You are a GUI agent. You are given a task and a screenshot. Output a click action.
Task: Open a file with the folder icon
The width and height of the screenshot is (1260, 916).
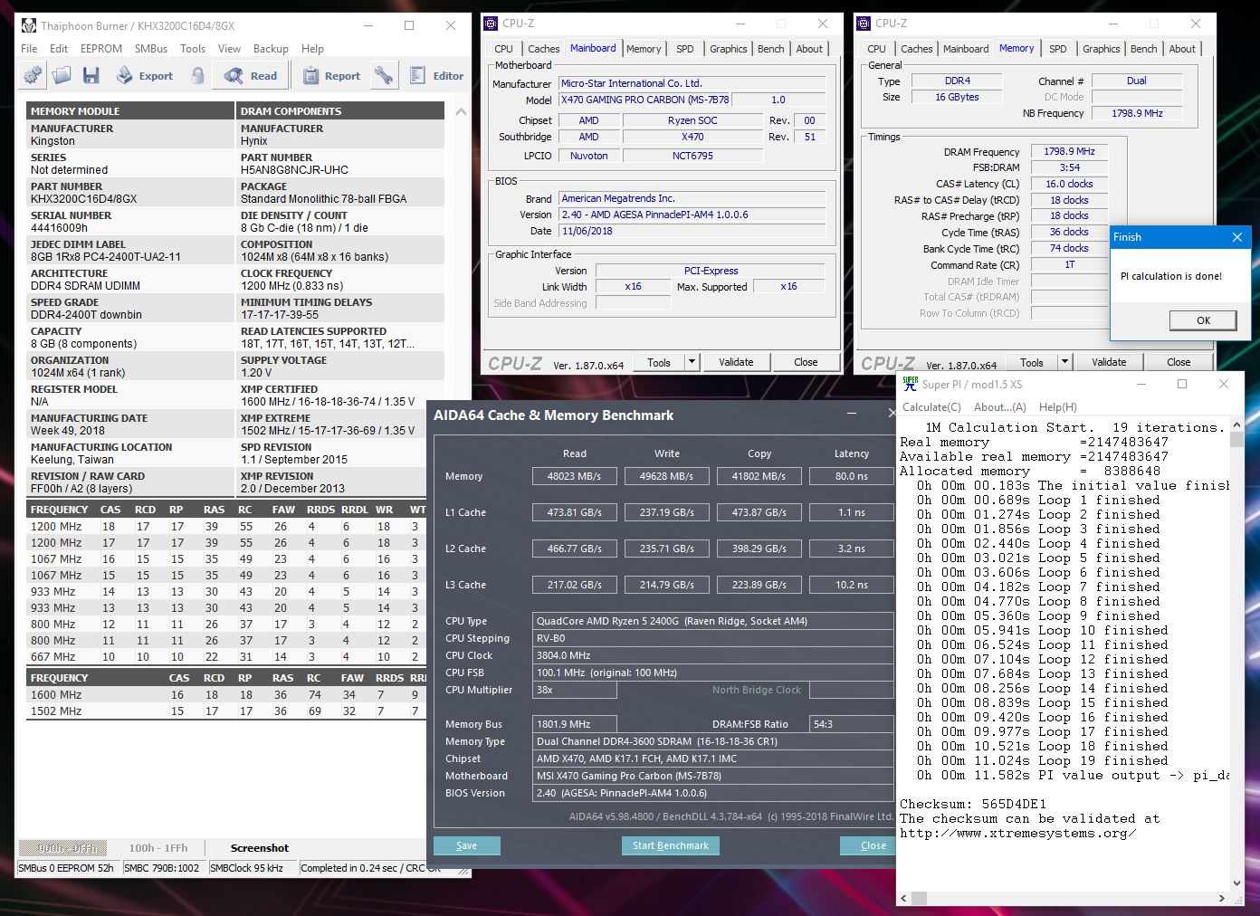pos(62,76)
